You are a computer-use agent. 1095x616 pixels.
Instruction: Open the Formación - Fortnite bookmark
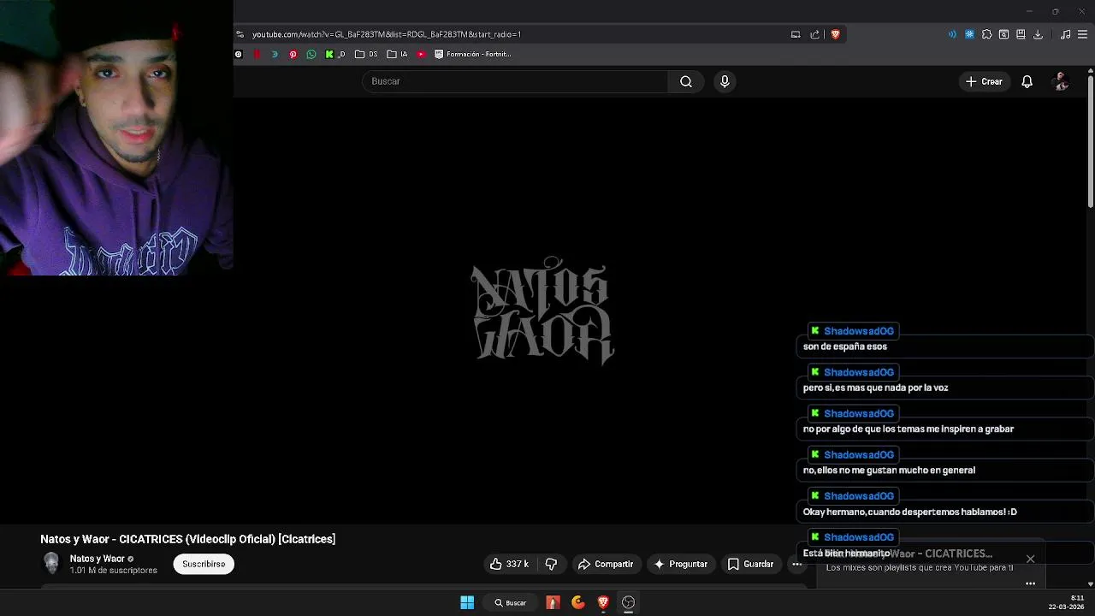(472, 54)
